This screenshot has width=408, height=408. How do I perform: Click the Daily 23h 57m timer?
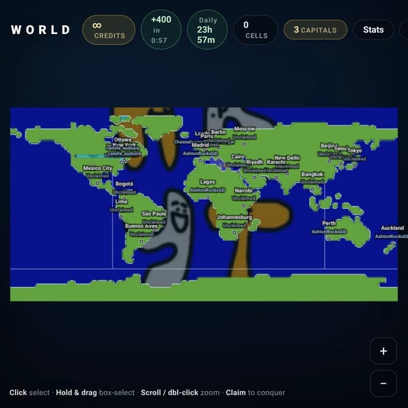[207, 30]
